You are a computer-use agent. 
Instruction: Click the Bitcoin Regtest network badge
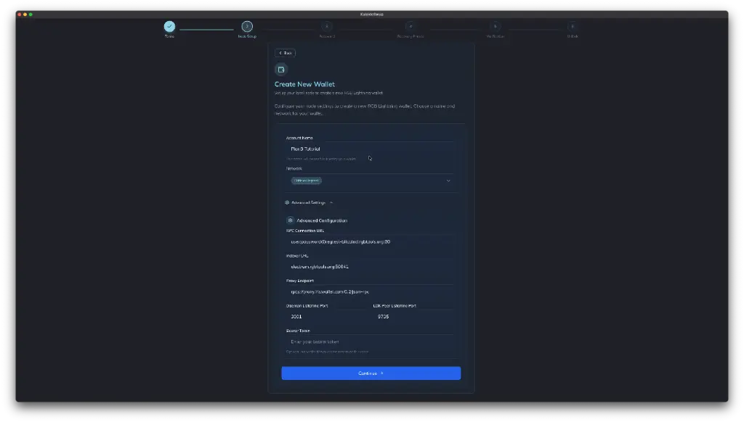pos(306,181)
